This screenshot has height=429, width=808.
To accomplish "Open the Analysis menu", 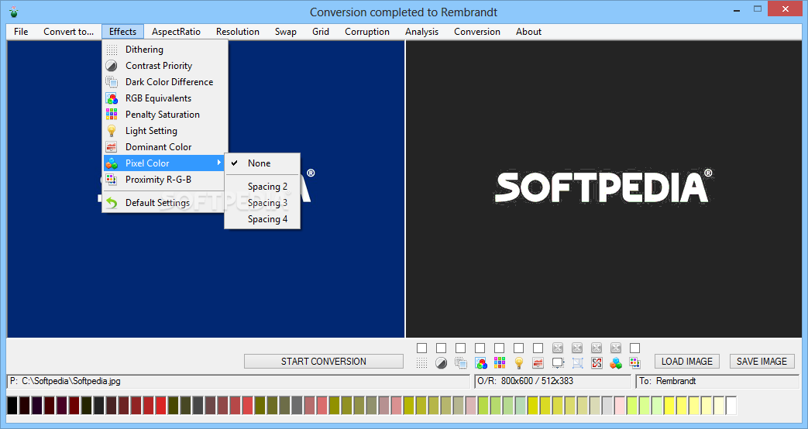I will coord(421,32).
